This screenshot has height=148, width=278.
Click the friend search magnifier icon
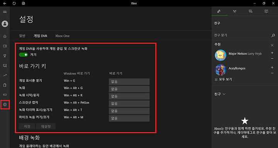click(x=273, y=36)
